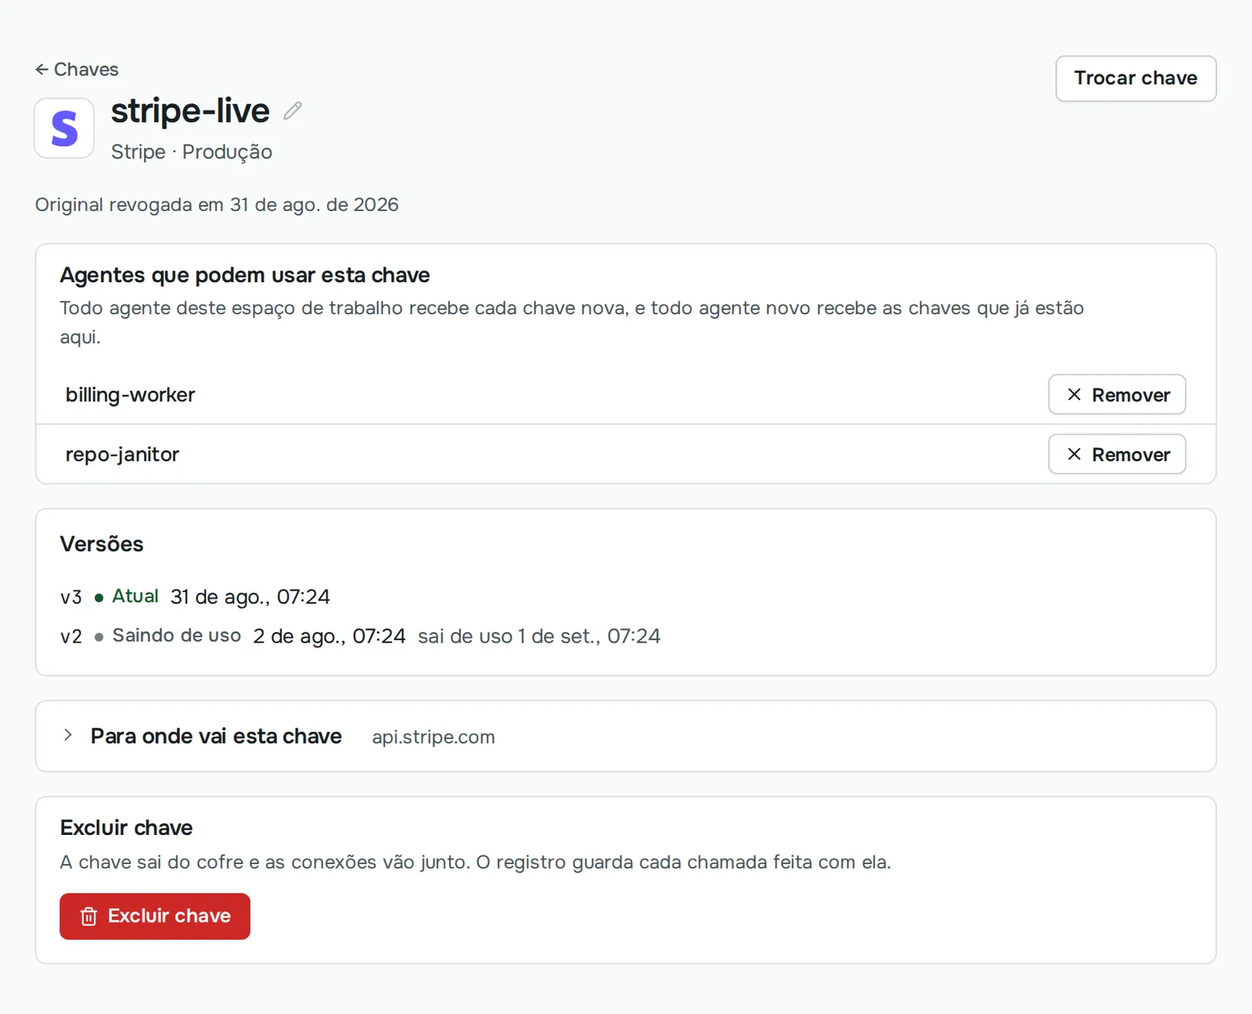
Task: Click the Trocar chave button
Action: click(x=1135, y=78)
